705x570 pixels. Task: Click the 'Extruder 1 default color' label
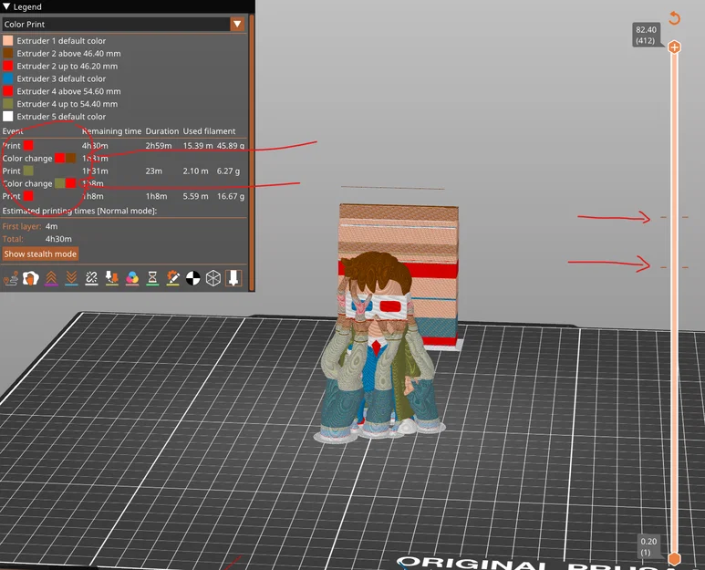pyautogui.click(x=61, y=41)
